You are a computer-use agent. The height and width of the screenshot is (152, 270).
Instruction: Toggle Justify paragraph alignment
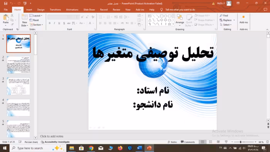pyautogui.click(x=115, y=23)
